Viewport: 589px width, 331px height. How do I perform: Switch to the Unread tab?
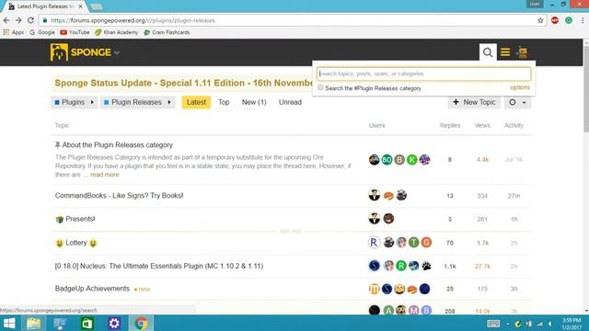click(x=290, y=102)
